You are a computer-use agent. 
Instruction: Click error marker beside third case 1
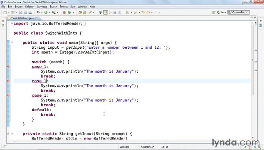click(x=8, y=95)
